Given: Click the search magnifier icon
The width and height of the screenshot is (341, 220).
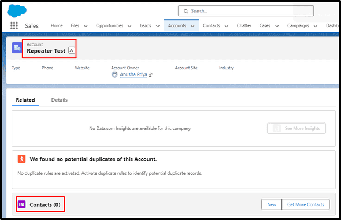Looking at the screenshot, I should (186, 11).
